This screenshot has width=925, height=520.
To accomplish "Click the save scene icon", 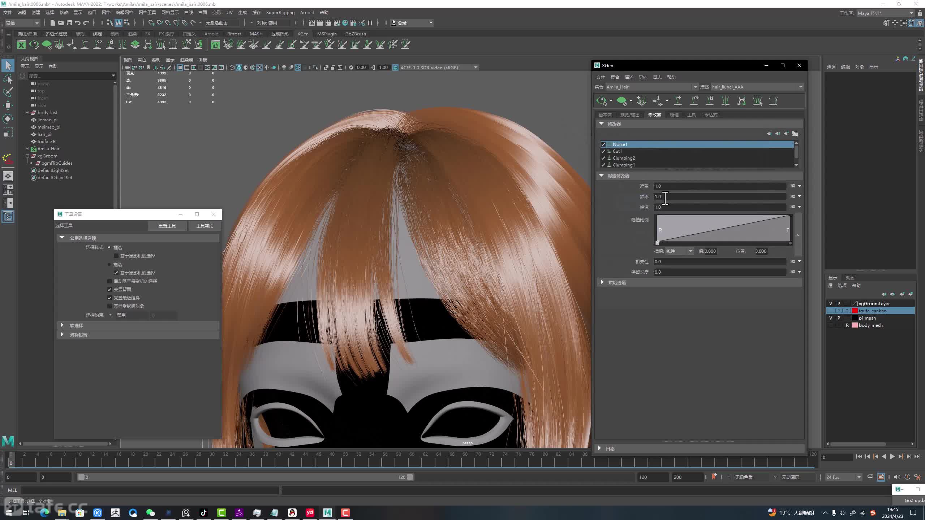I will click(x=69, y=23).
